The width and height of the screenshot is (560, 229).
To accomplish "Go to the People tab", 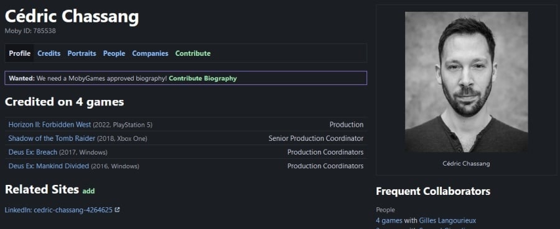I will pos(114,53).
